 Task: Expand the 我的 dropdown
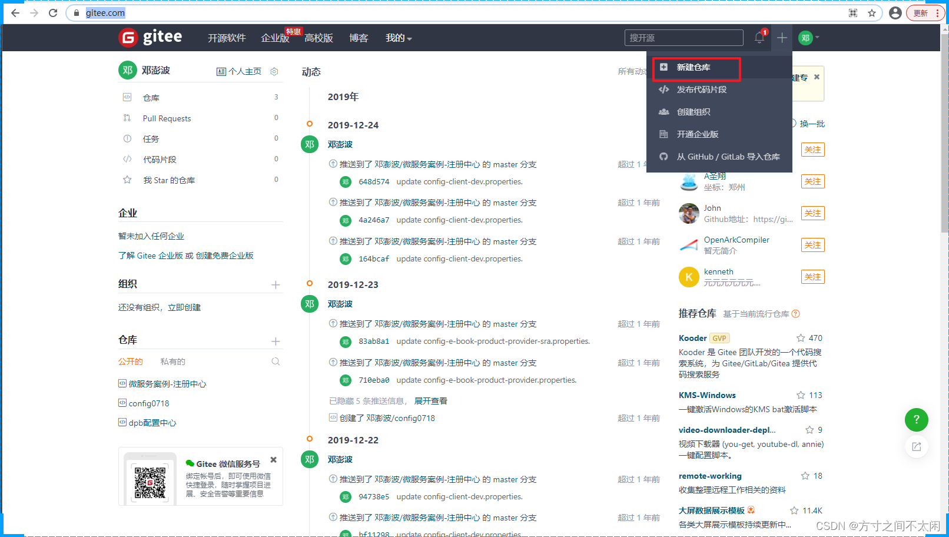pyautogui.click(x=399, y=38)
